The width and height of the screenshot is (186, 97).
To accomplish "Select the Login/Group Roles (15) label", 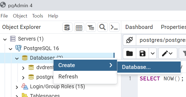I will pyautogui.click(x=57, y=86).
